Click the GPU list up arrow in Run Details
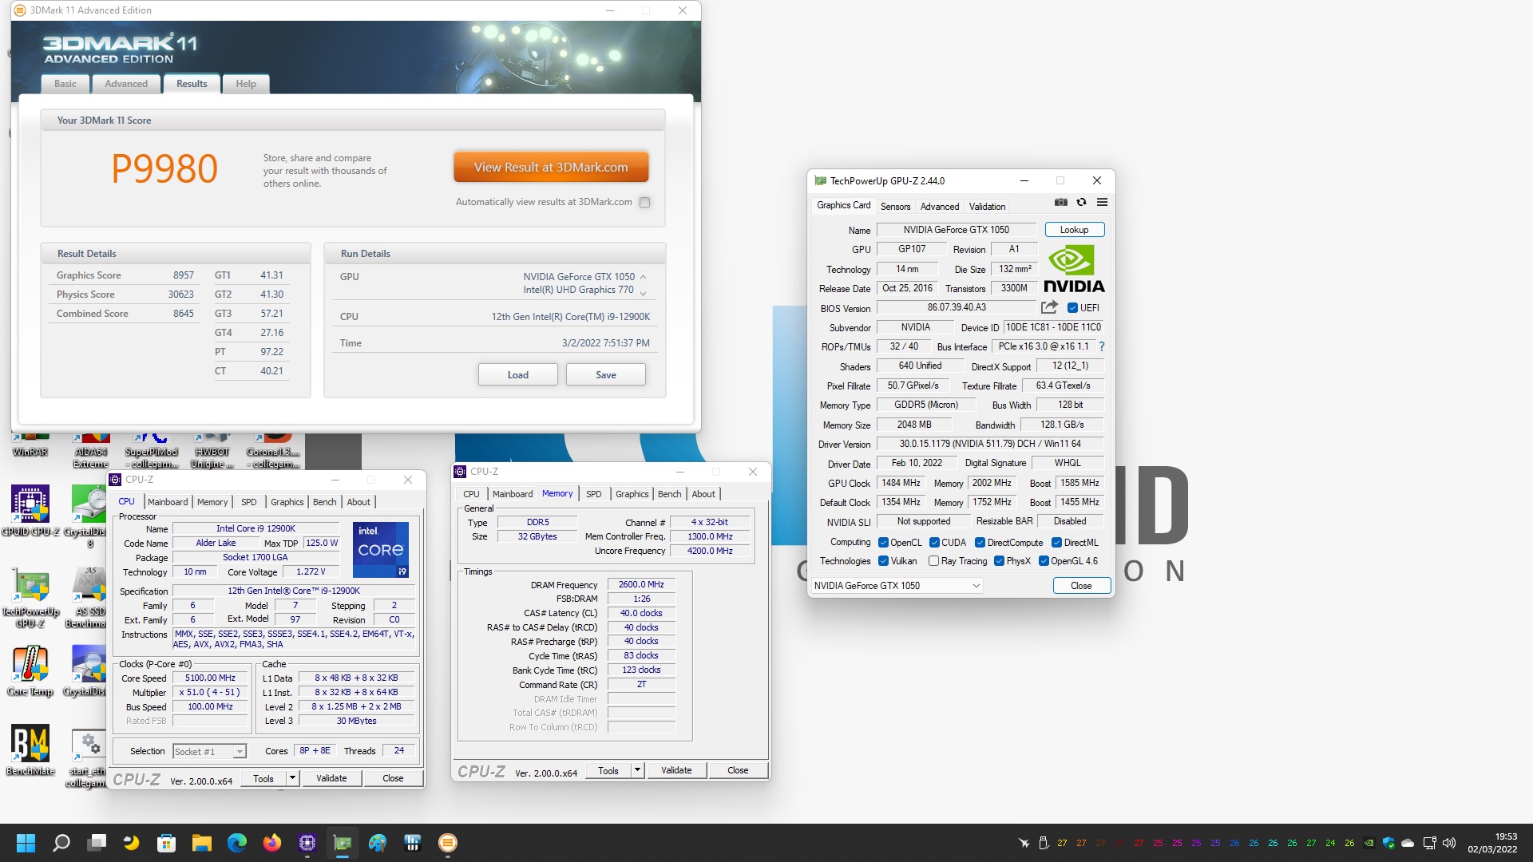Image resolution: width=1533 pixels, height=862 pixels. [x=643, y=277]
